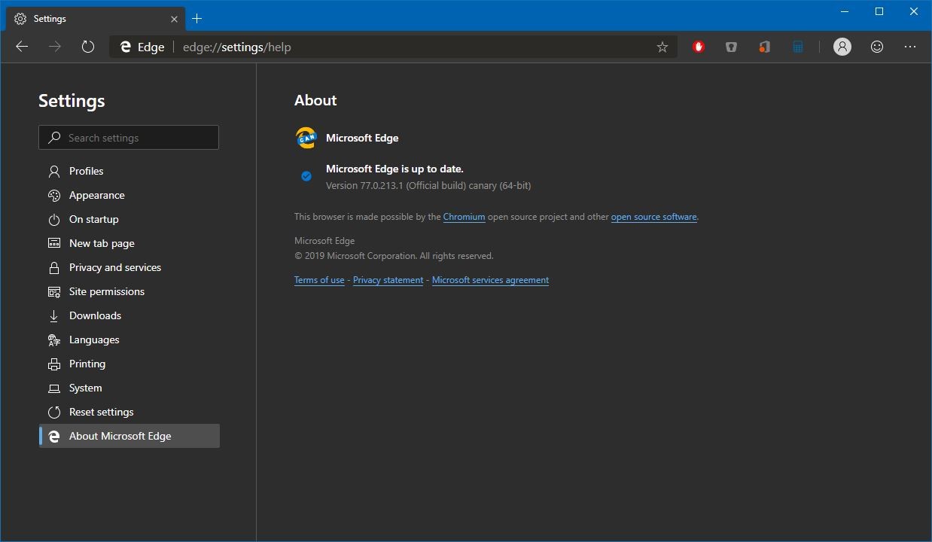Open Downloads settings

click(129, 315)
